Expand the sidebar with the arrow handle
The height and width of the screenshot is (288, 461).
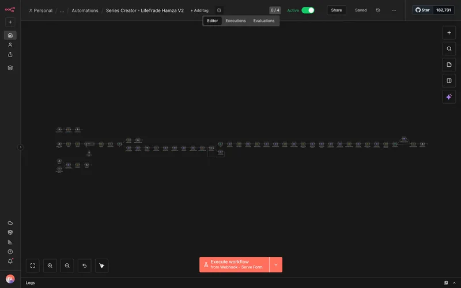tap(20, 147)
